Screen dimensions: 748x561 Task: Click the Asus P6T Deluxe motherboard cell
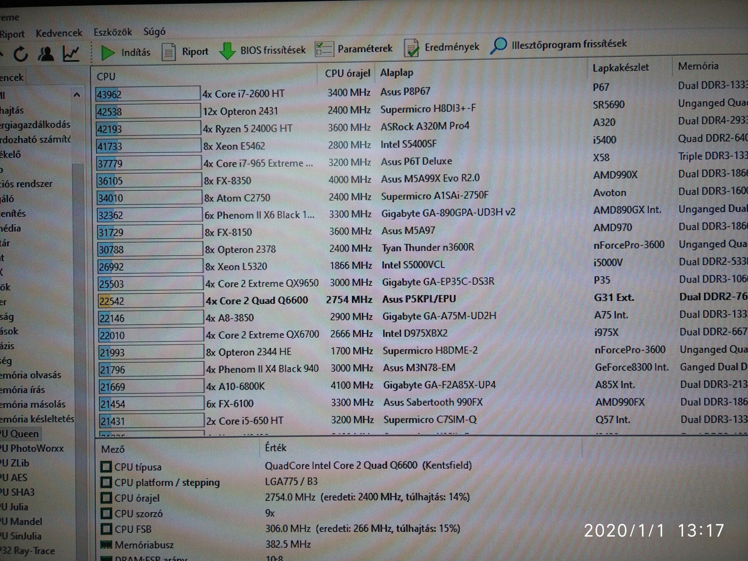click(417, 161)
